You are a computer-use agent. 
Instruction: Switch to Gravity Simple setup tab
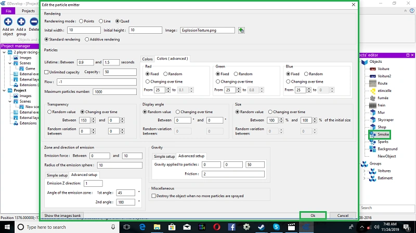164,157
